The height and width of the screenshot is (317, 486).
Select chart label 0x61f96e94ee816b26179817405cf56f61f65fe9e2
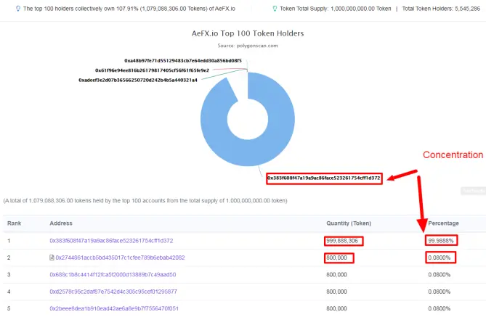(152, 70)
